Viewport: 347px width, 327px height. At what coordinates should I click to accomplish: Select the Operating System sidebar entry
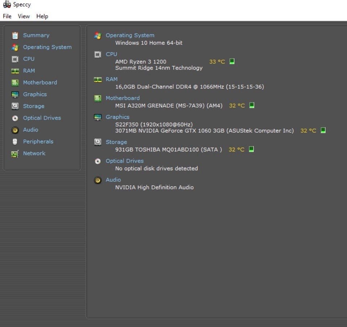click(x=47, y=47)
